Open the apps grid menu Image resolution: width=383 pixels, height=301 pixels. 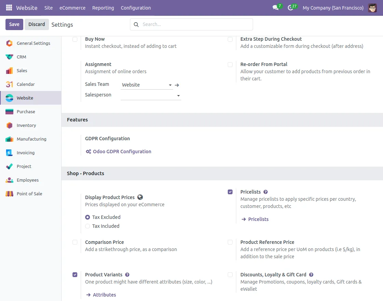(9, 8)
